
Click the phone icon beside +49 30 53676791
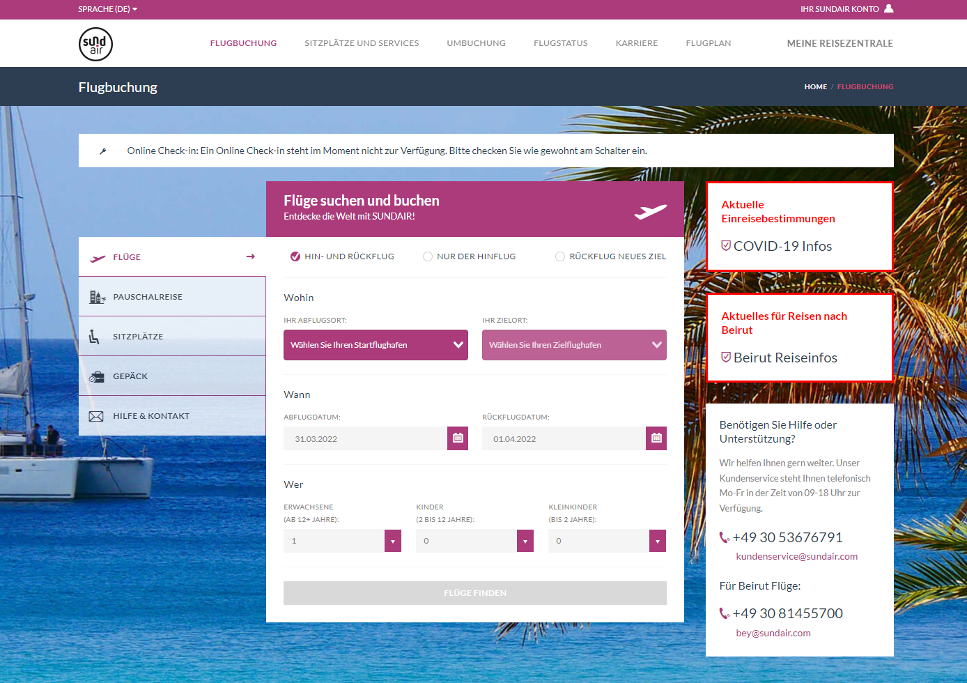(725, 537)
